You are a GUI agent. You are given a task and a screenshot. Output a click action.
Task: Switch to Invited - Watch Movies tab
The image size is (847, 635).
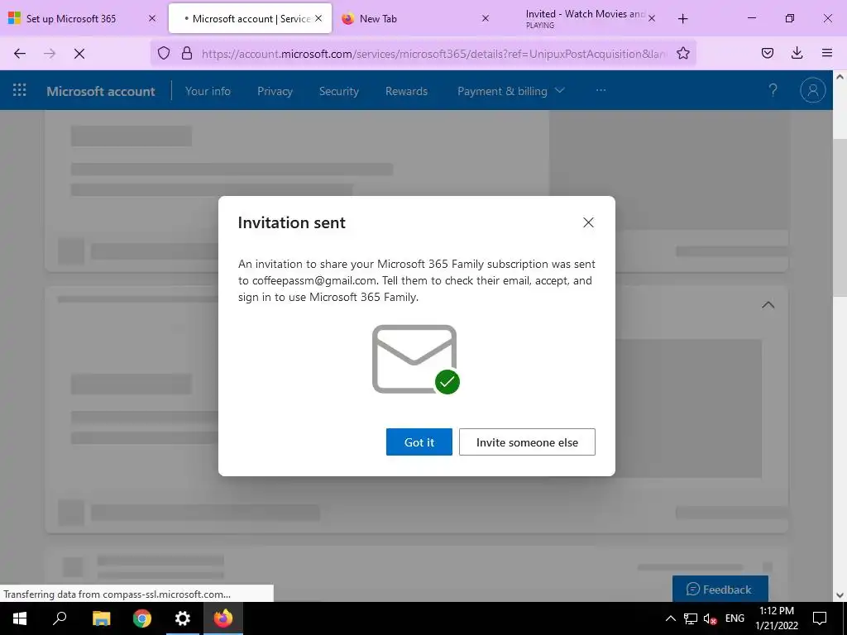pyautogui.click(x=585, y=18)
